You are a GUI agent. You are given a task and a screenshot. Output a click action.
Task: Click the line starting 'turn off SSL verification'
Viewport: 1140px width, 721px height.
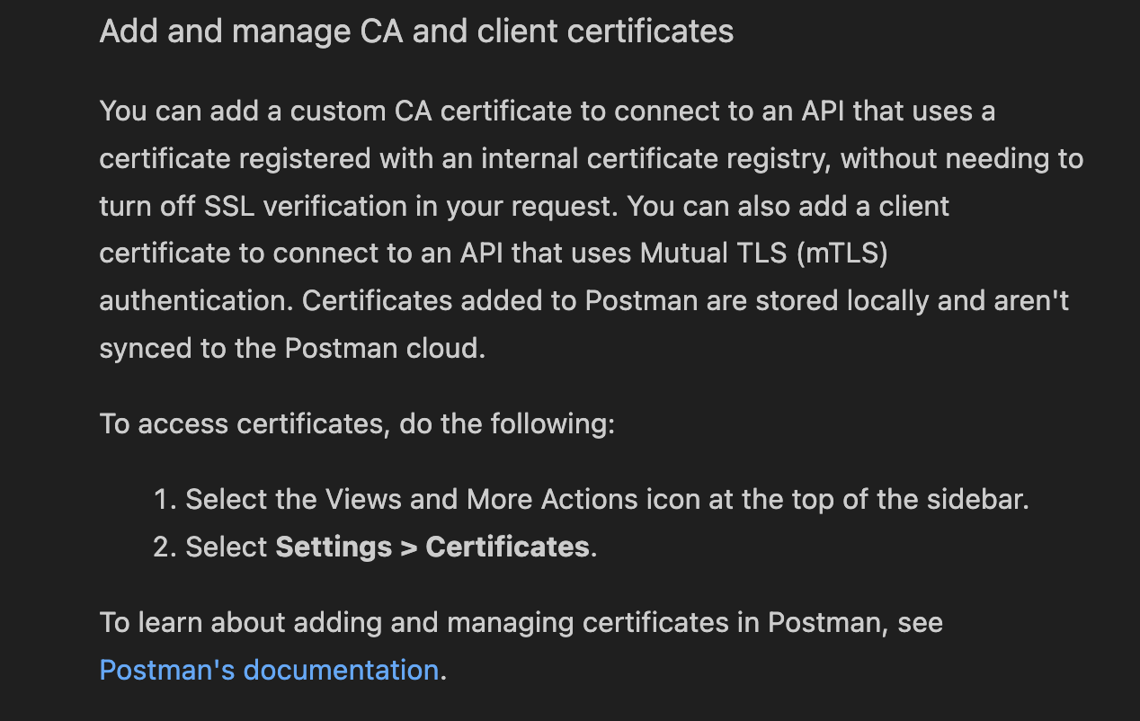point(524,206)
